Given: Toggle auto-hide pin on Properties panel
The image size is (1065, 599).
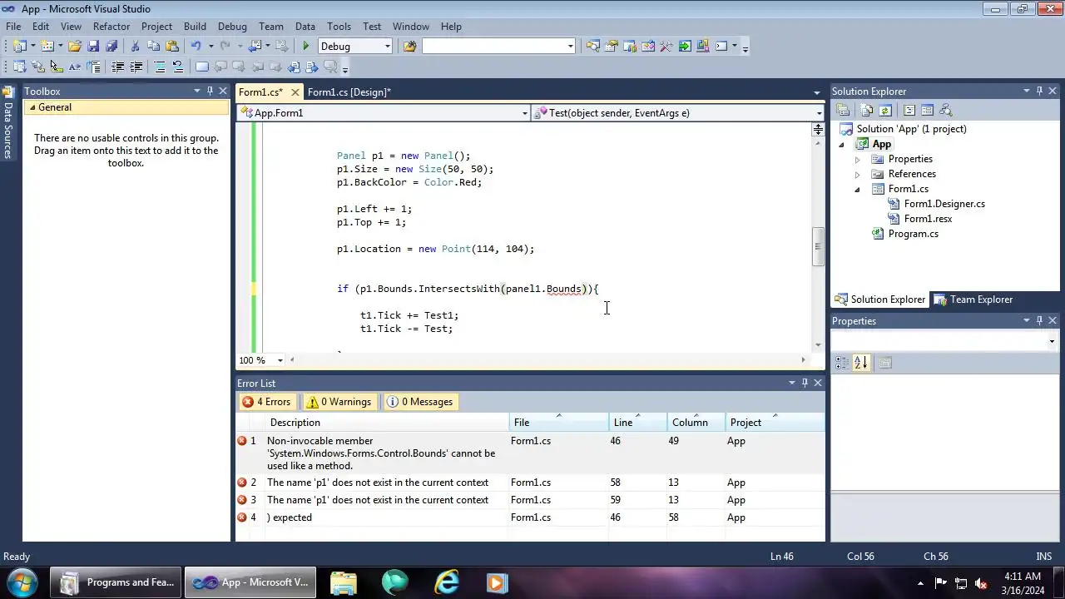Looking at the screenshot, I should pyautogui.click(x=1039, y=320).
